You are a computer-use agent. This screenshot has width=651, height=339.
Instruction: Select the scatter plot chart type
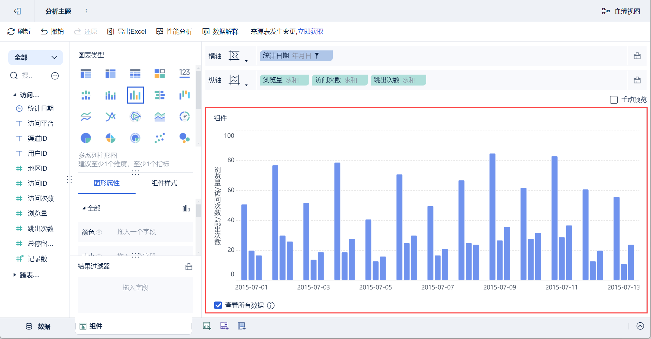(159, 138)
